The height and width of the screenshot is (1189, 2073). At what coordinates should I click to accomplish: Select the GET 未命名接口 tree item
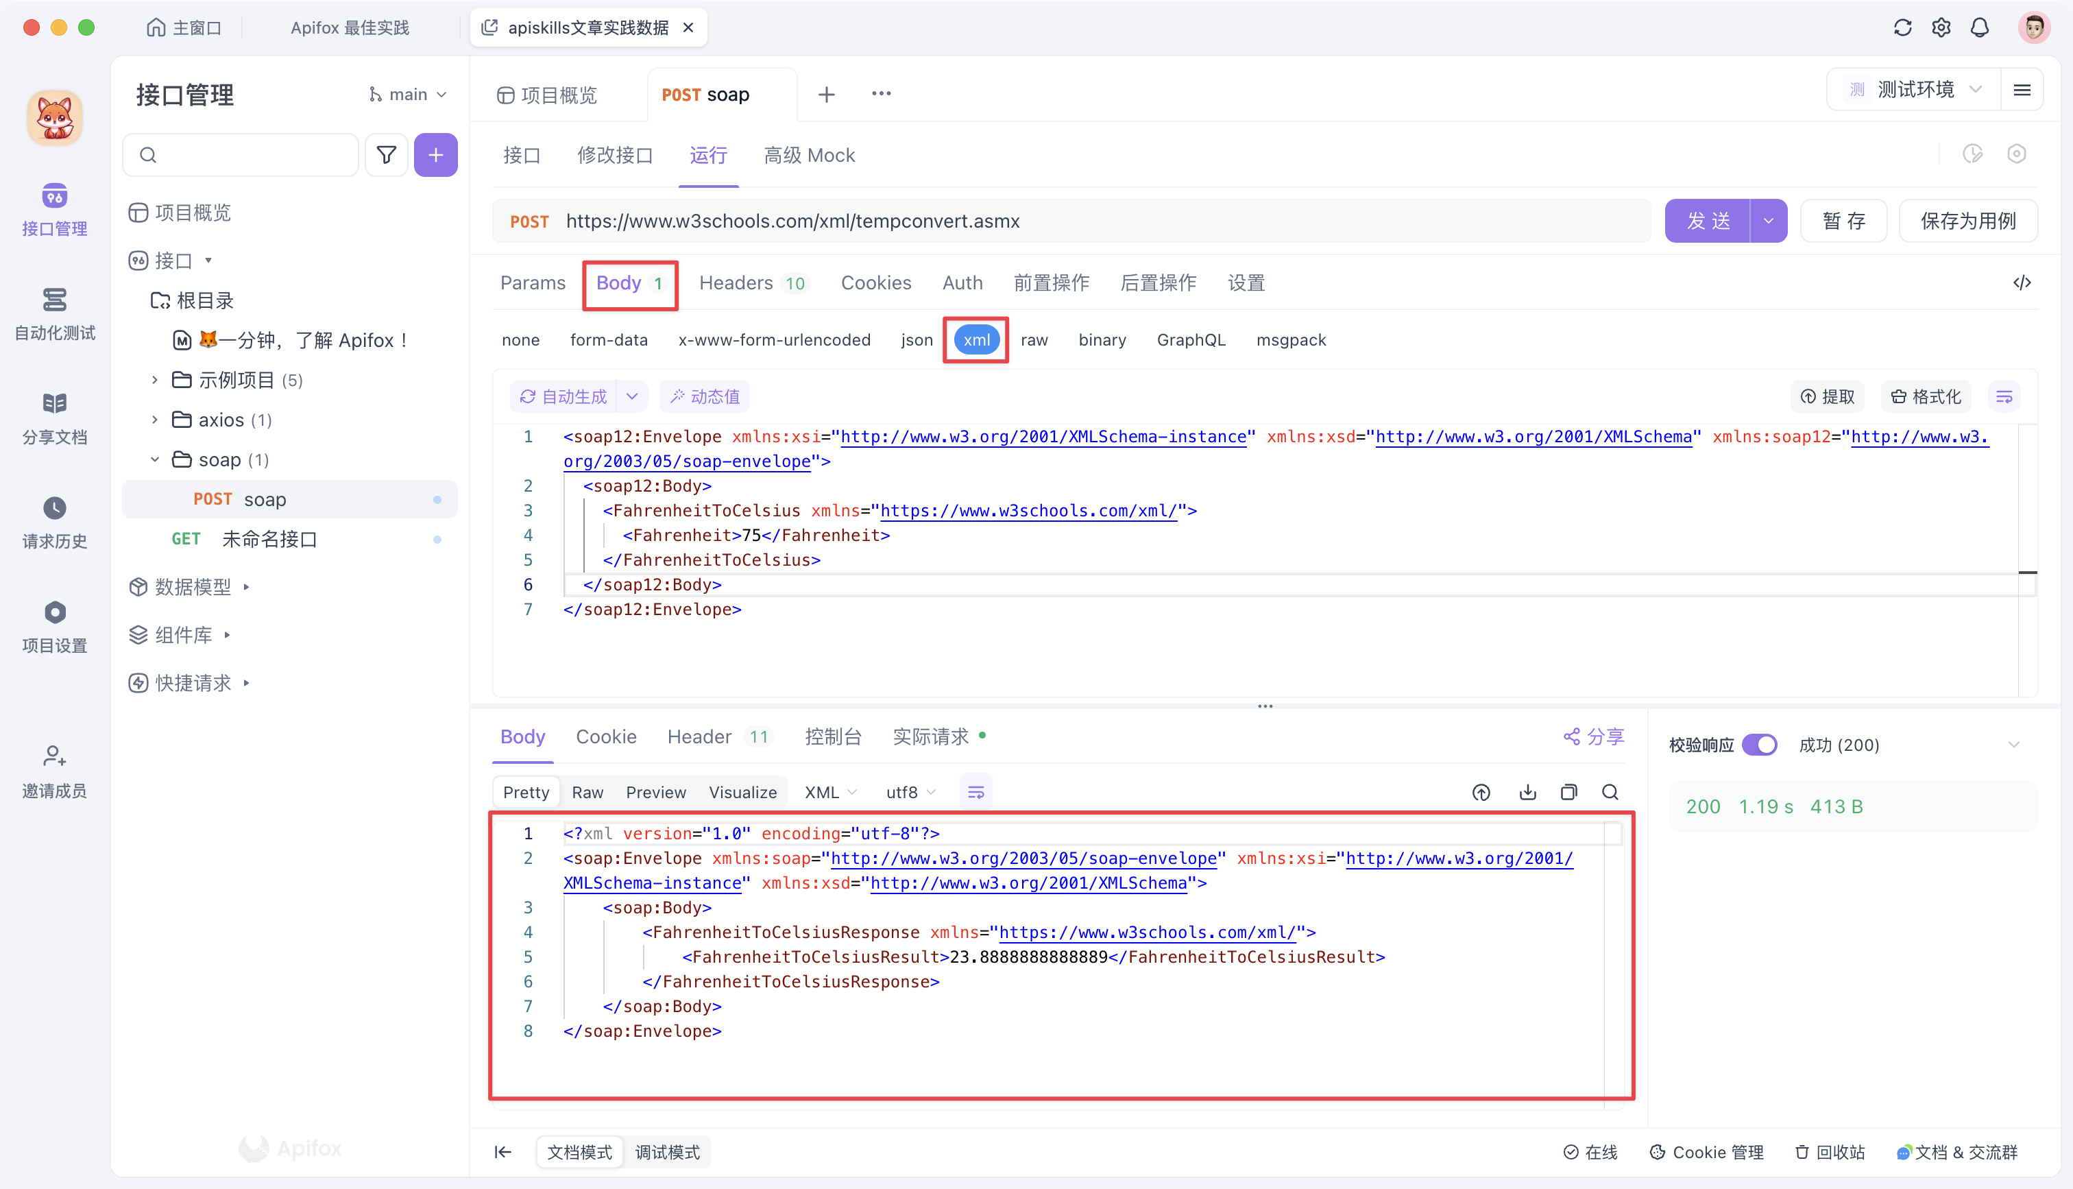click(290, 539)
